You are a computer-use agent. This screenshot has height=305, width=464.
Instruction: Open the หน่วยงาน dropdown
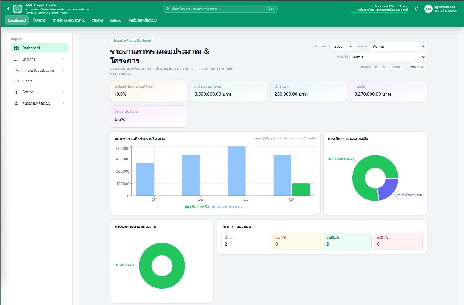398,46
